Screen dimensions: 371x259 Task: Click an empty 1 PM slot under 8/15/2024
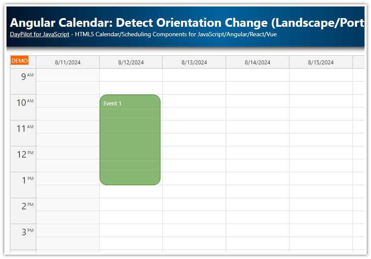321,183
